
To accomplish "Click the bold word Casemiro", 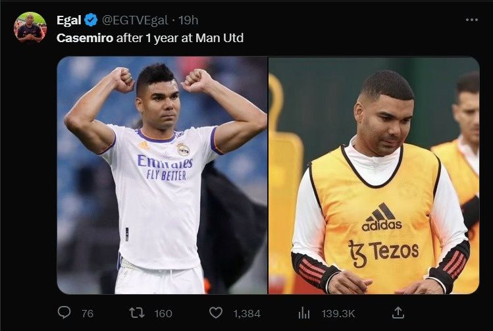I will coord(85,38).
